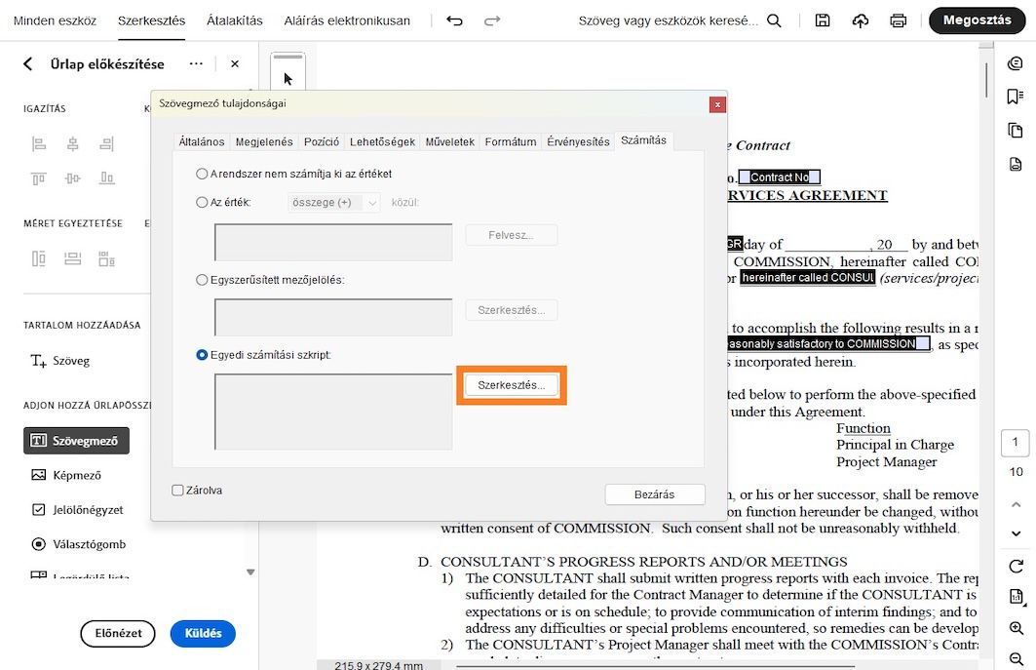Go to the next page with the down chevron
This screenshot has height=670, width=1036.
pyautogui.click(x=1017, y=533)
